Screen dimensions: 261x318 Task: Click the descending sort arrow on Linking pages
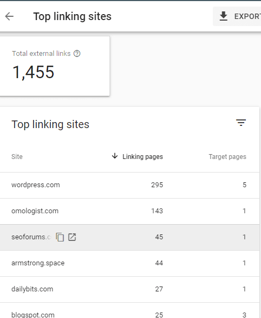tap(115, 156)
